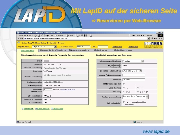Image resolution: width=180 pixels, height=135 pixels.
Task: Toggle the Mitfahrerplätze frei checkbox
Action: click(124, 84)
